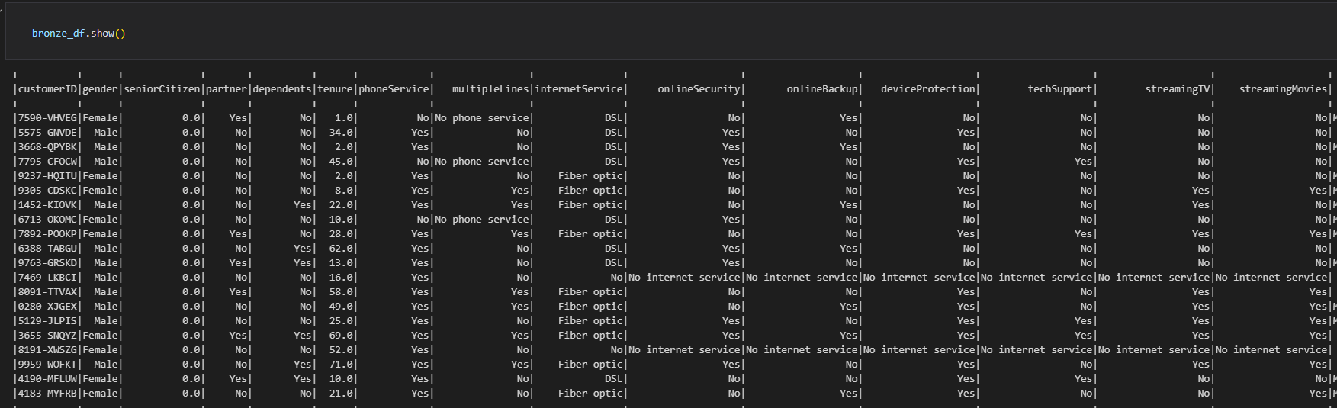Click the deviceProtection column header
1337x408 pixels.
(x=928, y=89)
